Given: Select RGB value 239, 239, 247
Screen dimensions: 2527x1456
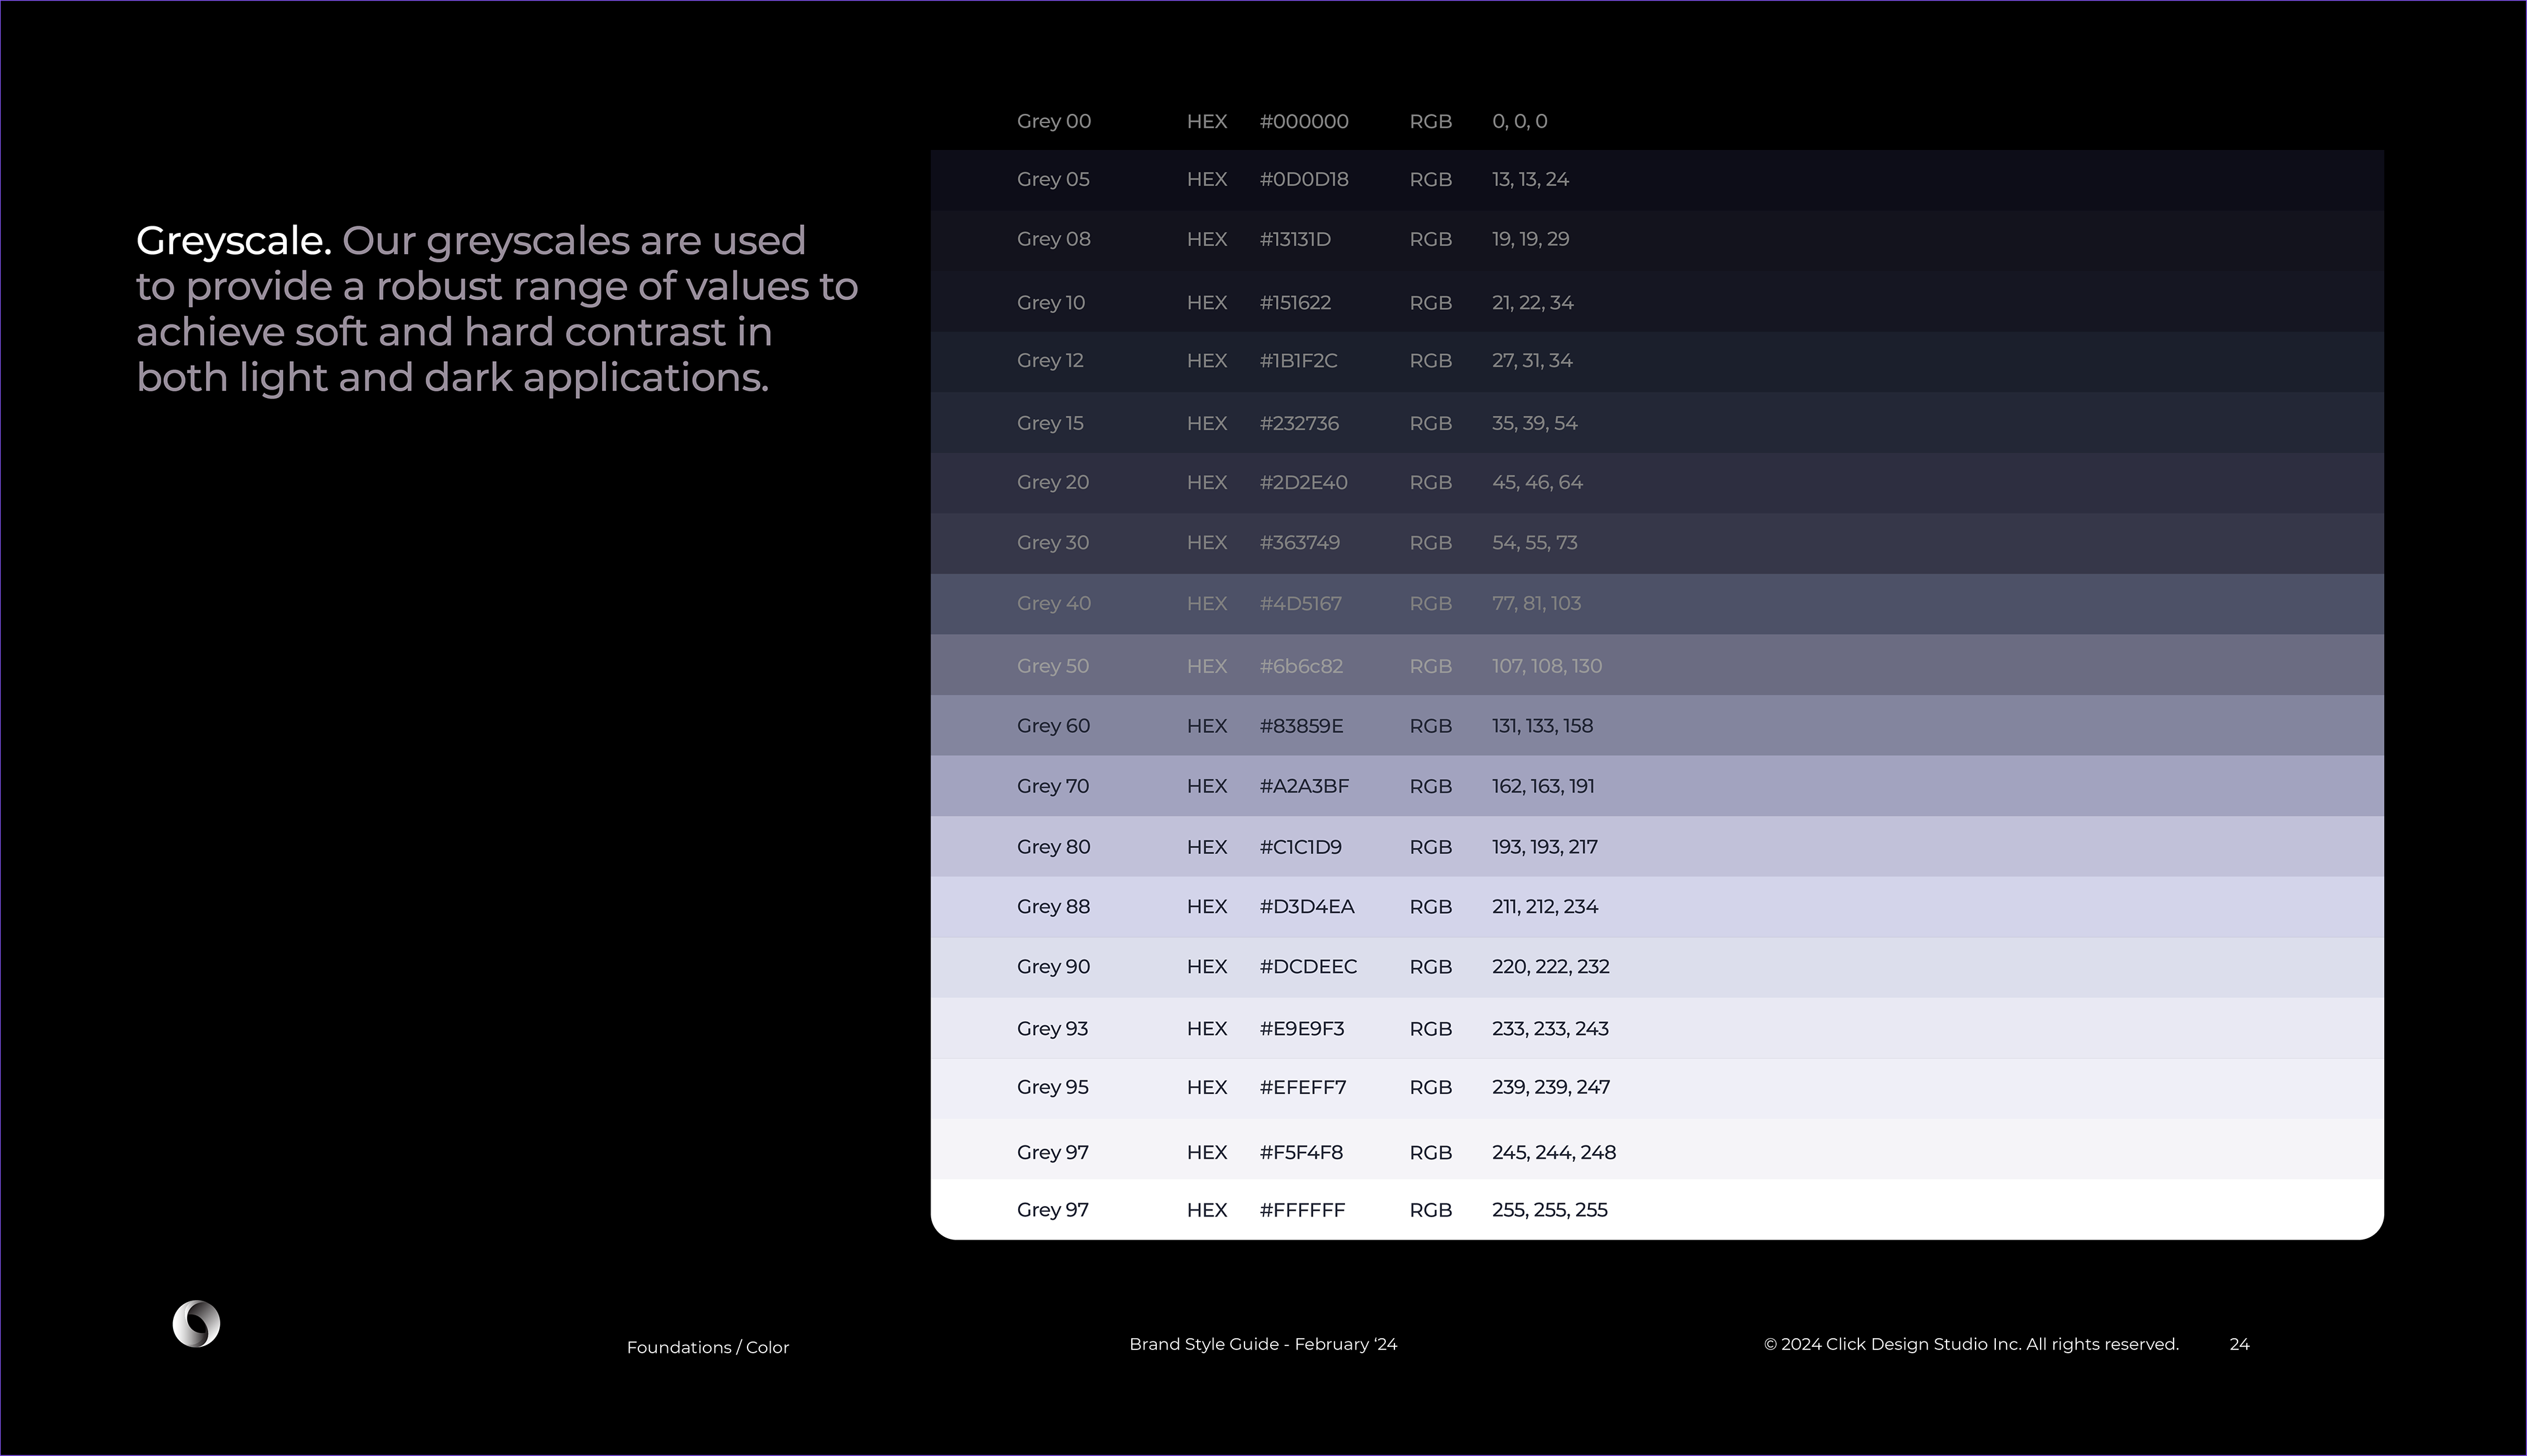Looking at the screenshot, I should (x=1551, y=1087).
